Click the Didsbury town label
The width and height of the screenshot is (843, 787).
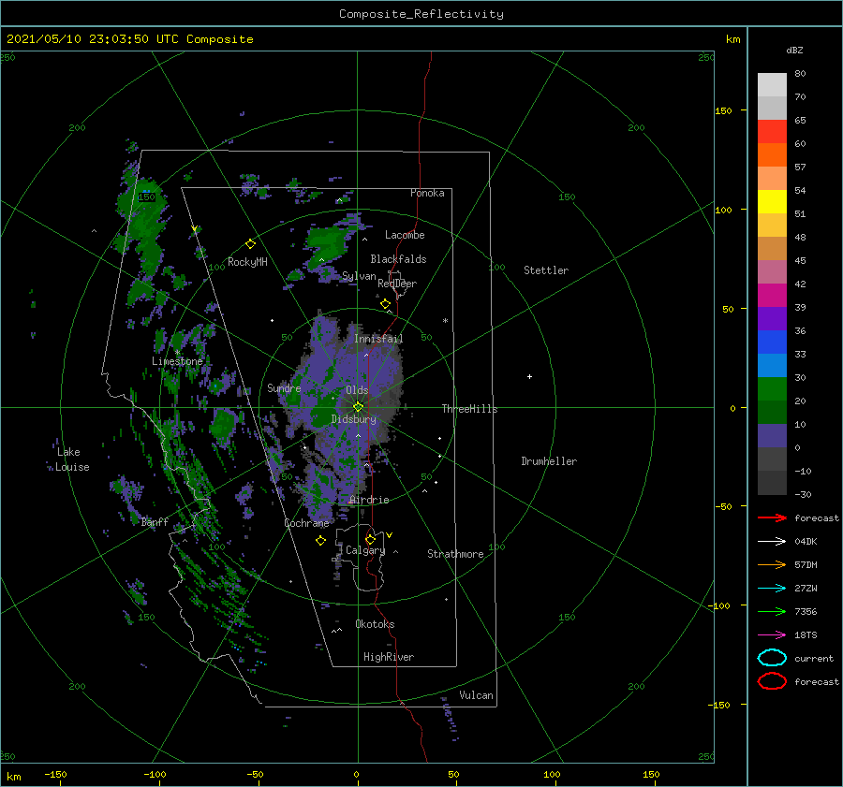coord(353,419)
